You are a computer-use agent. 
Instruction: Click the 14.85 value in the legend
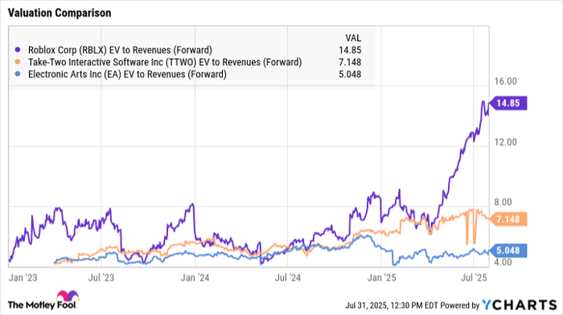350,50
